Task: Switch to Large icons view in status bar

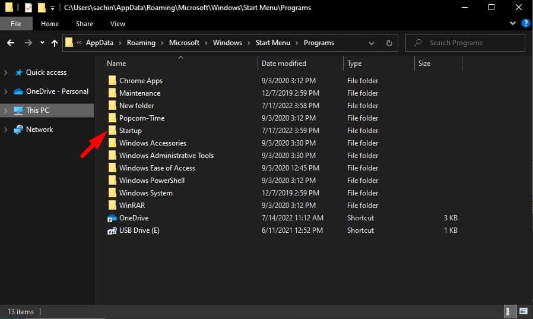Action: pyautogui.click(x=524, y=311)
